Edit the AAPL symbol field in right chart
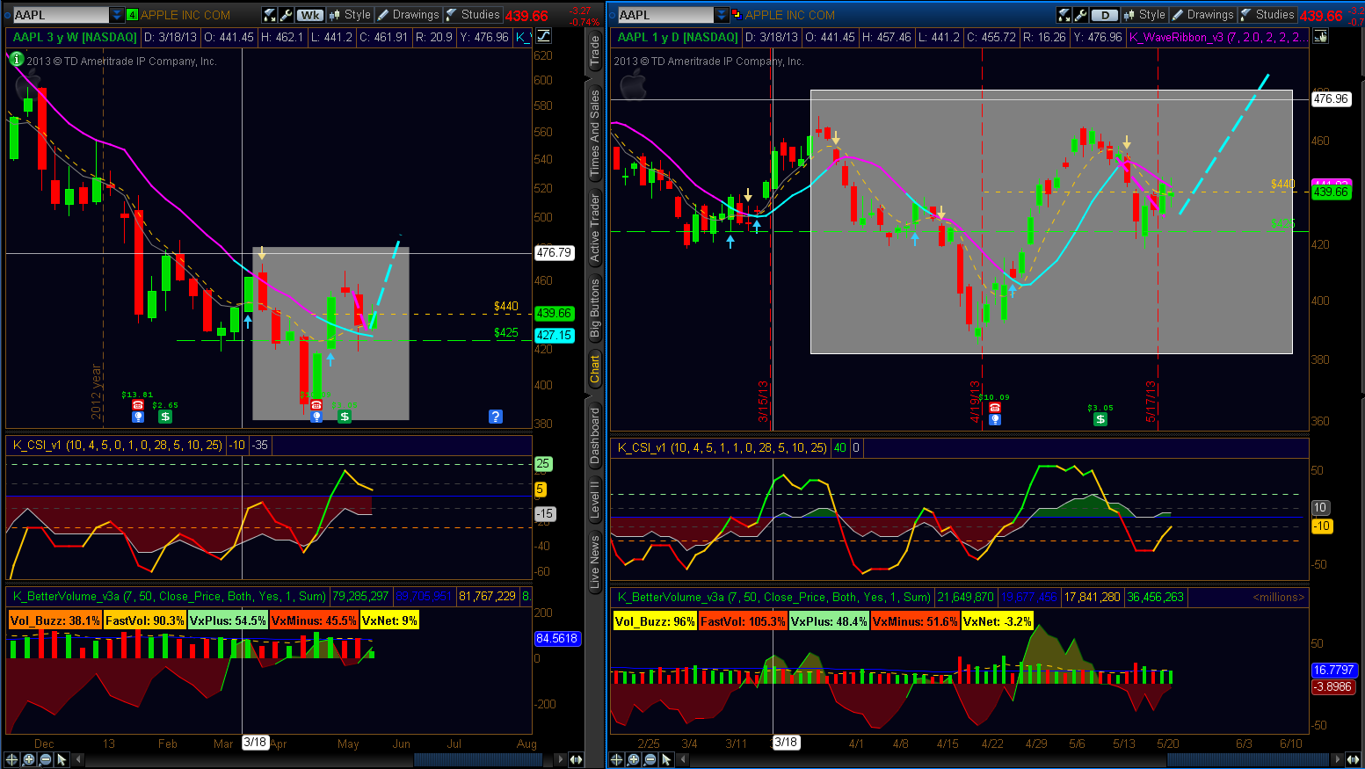The image size is (1365, 769). pyautogui.click(x=665, y=15)
